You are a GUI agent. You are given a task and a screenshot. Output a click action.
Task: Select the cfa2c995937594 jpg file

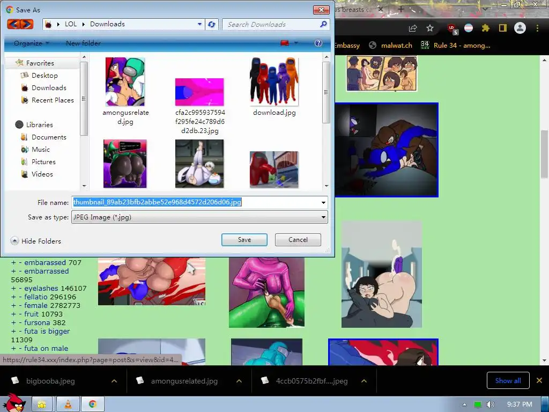[x=200, y=107]
